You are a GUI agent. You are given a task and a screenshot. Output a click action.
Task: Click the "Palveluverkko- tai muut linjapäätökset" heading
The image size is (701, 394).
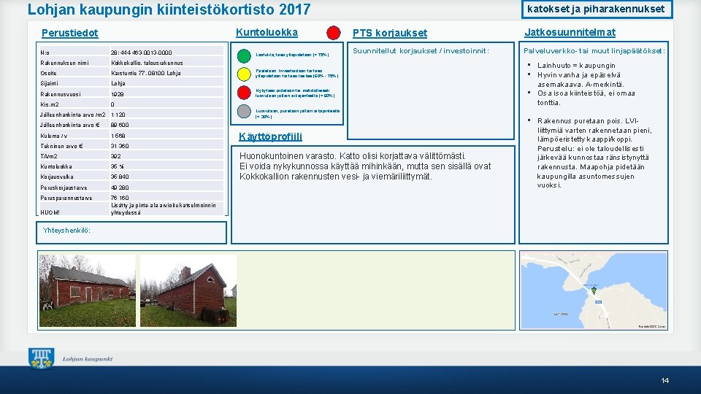coord(594,51)
